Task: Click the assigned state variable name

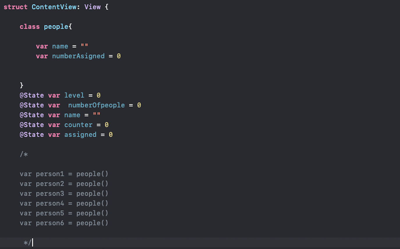Action: point(80,134)
